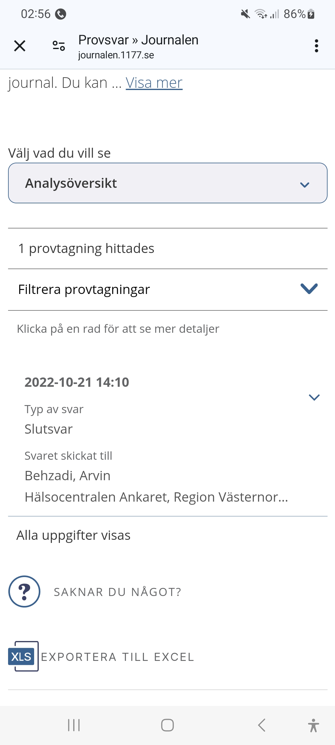Open row showing Behzadi, Arvin
Screen dimensions: 335x745
[x=68, y=476]
